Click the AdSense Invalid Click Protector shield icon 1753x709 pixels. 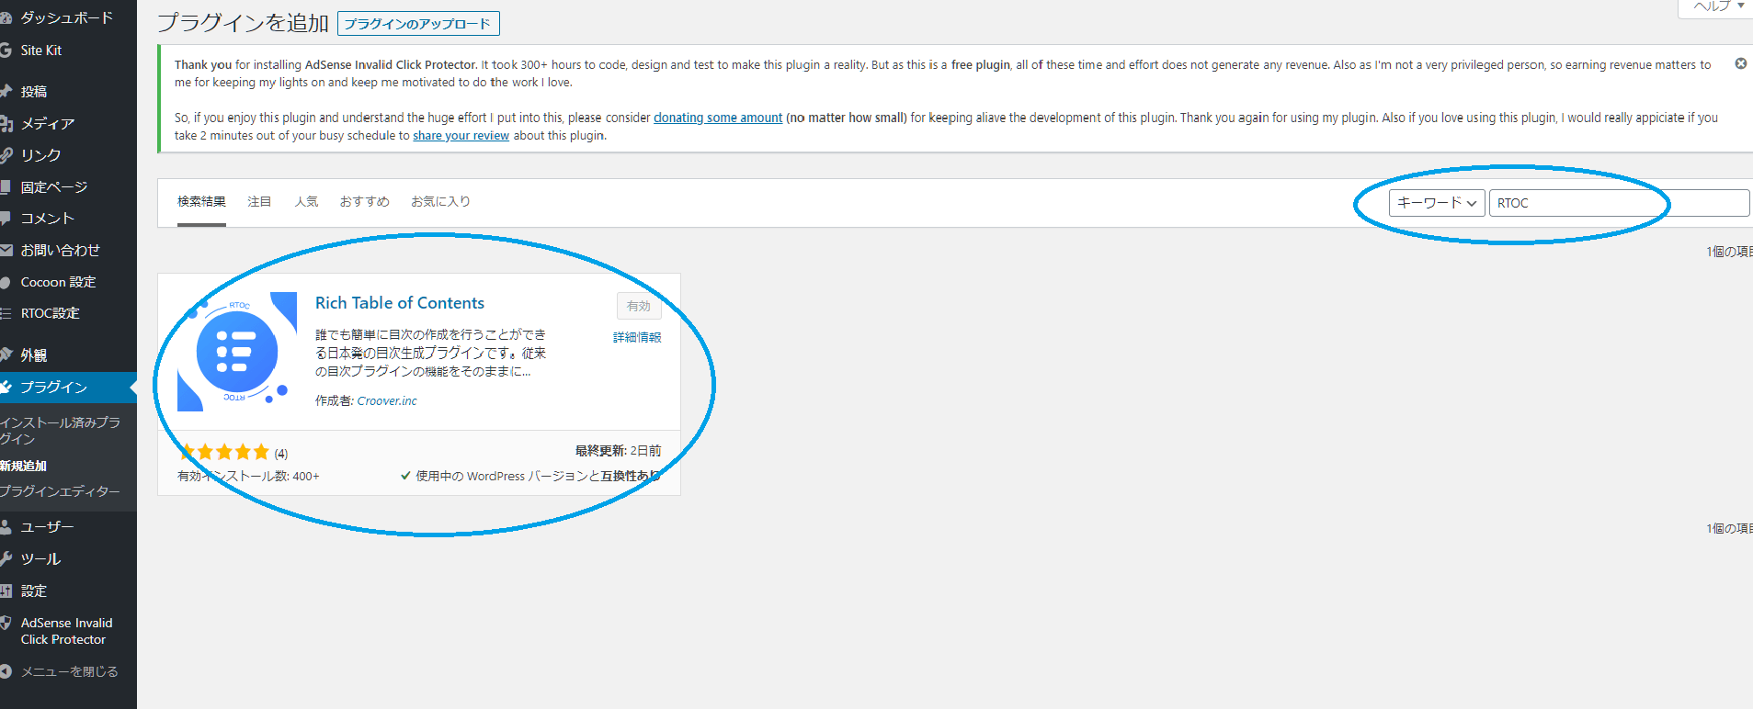click(6, 624)
